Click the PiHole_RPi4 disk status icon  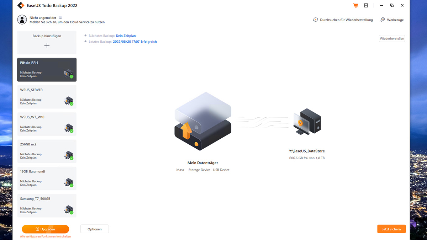tap(69, 74)
